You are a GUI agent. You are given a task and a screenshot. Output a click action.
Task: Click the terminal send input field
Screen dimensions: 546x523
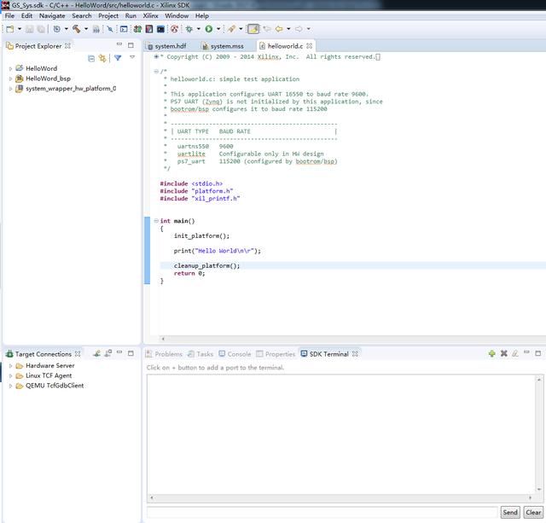coord(322,512)
